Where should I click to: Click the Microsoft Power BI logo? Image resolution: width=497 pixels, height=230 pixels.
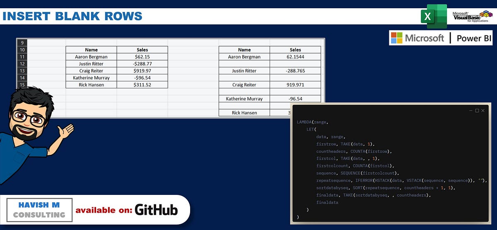click(441, 38)
